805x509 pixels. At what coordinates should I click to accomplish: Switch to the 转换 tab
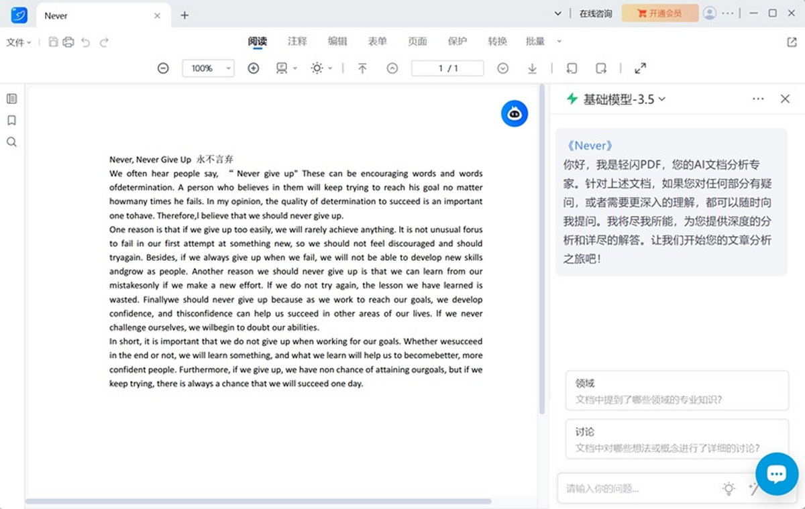coord(497,42)
